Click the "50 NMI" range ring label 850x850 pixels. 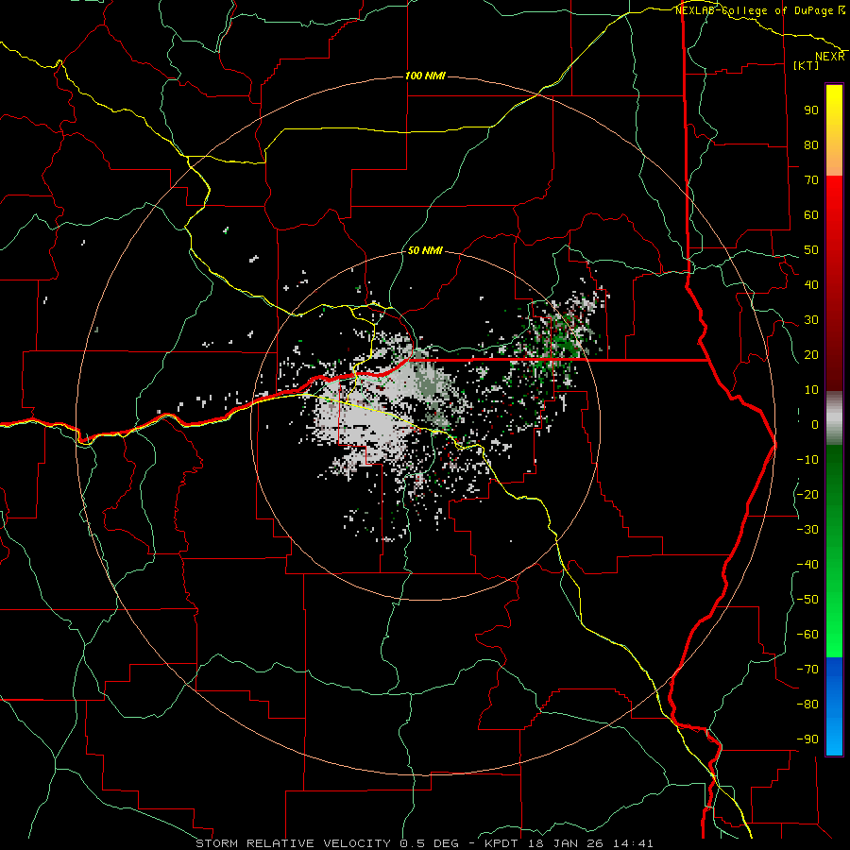pos(425,250)
